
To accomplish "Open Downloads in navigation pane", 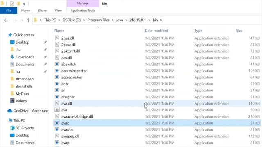I will (25, 57).
